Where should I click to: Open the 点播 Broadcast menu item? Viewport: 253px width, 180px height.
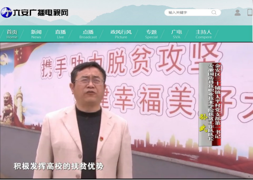[x=88, y=34]
